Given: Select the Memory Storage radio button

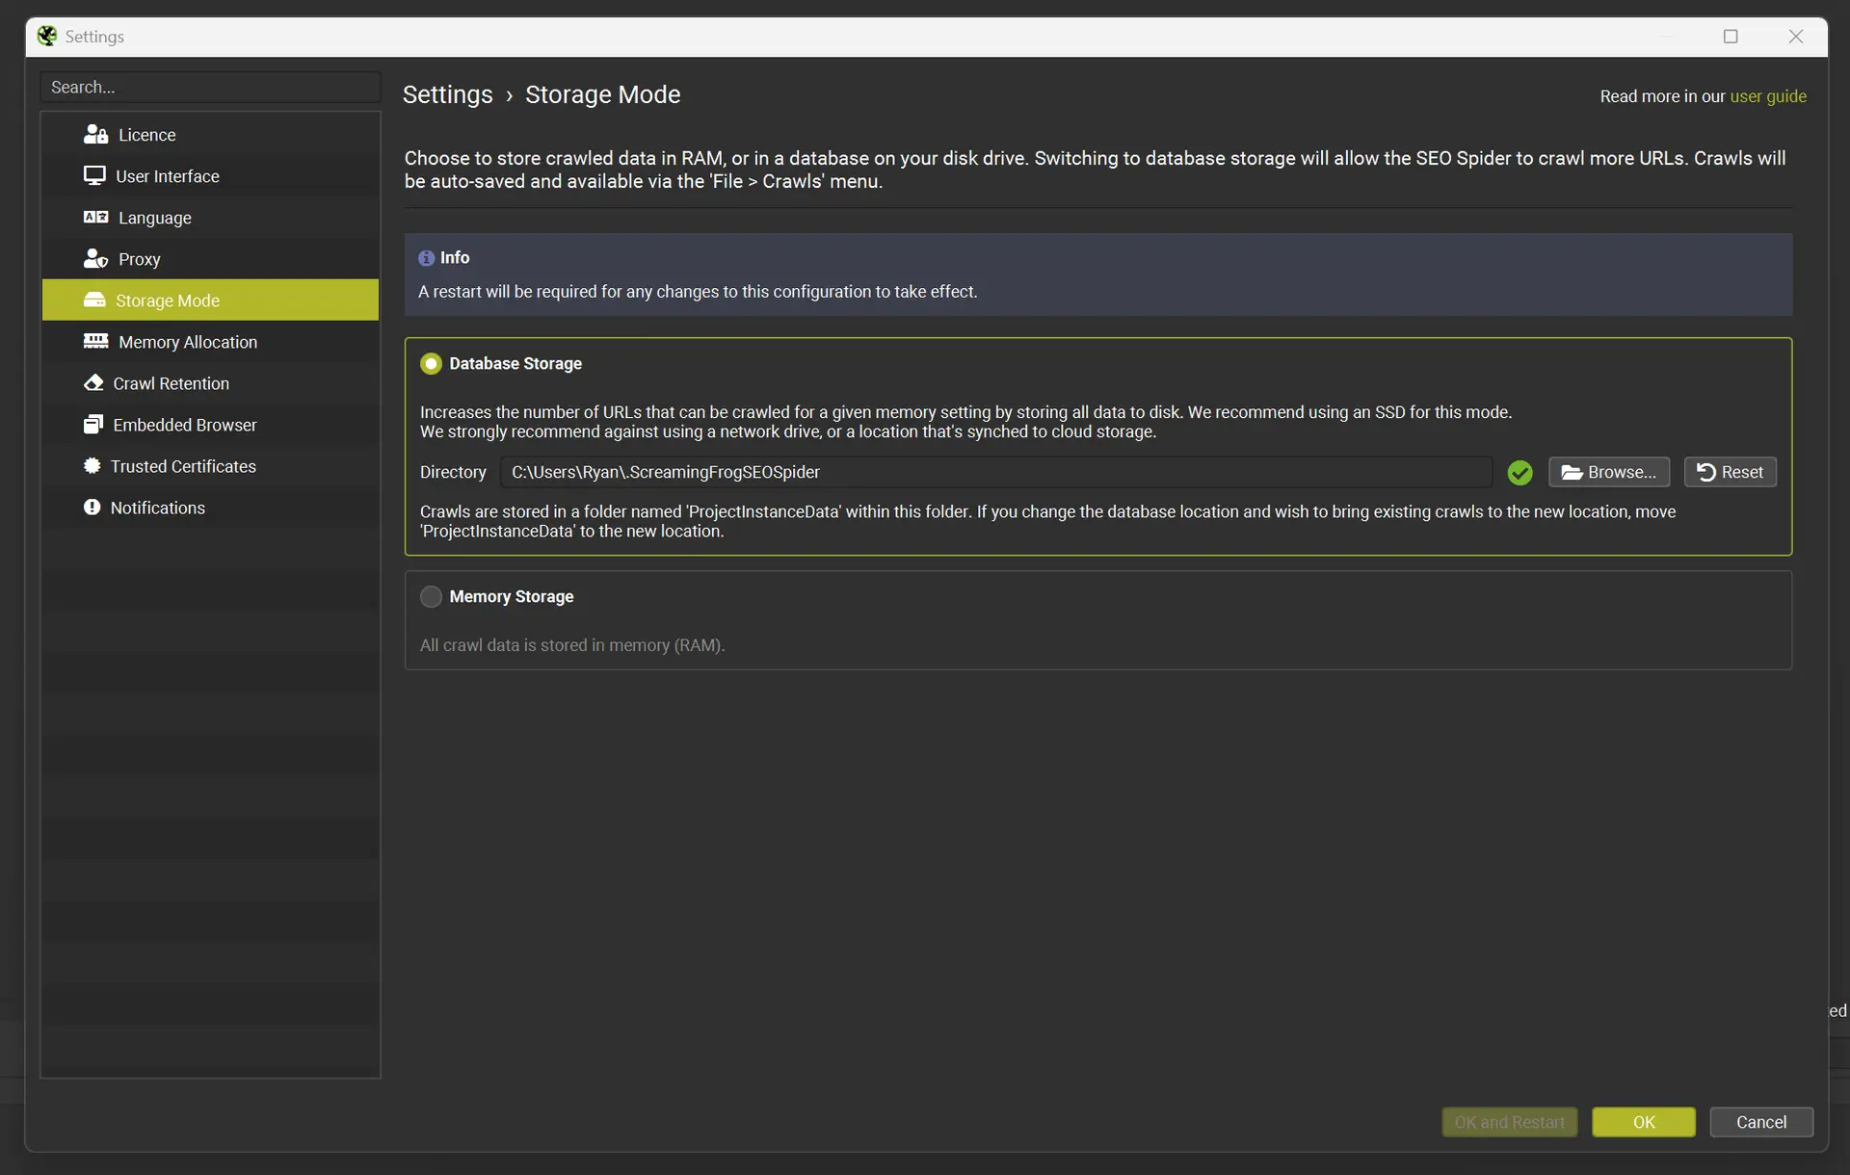Looking at the screenshot, I should tap(431, 597).
